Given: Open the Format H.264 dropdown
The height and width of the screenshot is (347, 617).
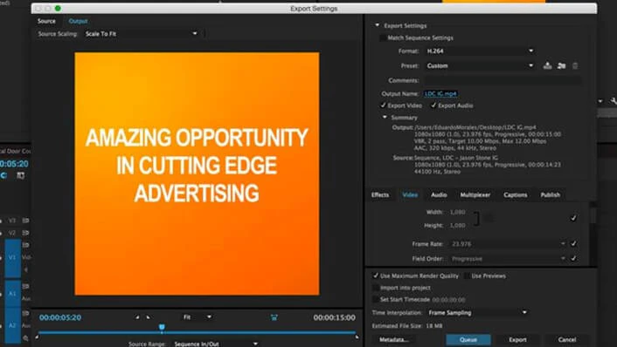Looking at the screenshot, I should [480, 51].
